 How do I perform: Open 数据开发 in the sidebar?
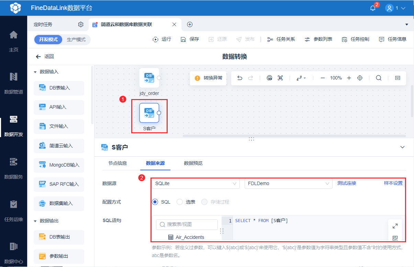(13, 126)
